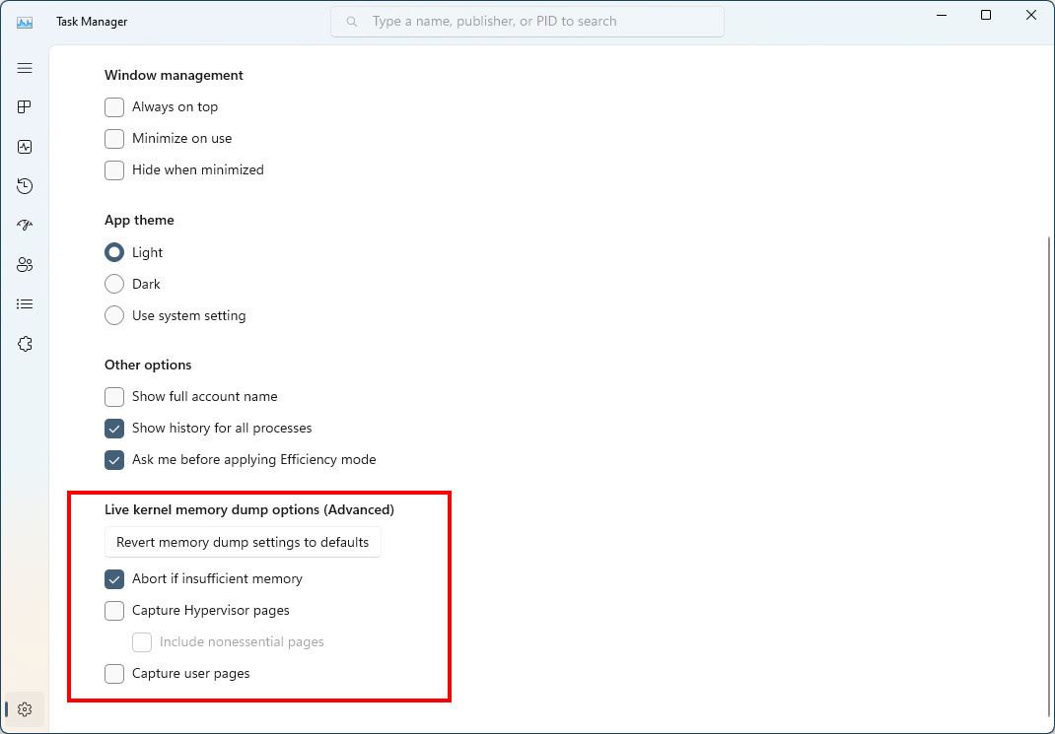Click Revert memory dump settings to defaults
The image size is (1055, 734).
pyautogui.click(x=243, y=542)
